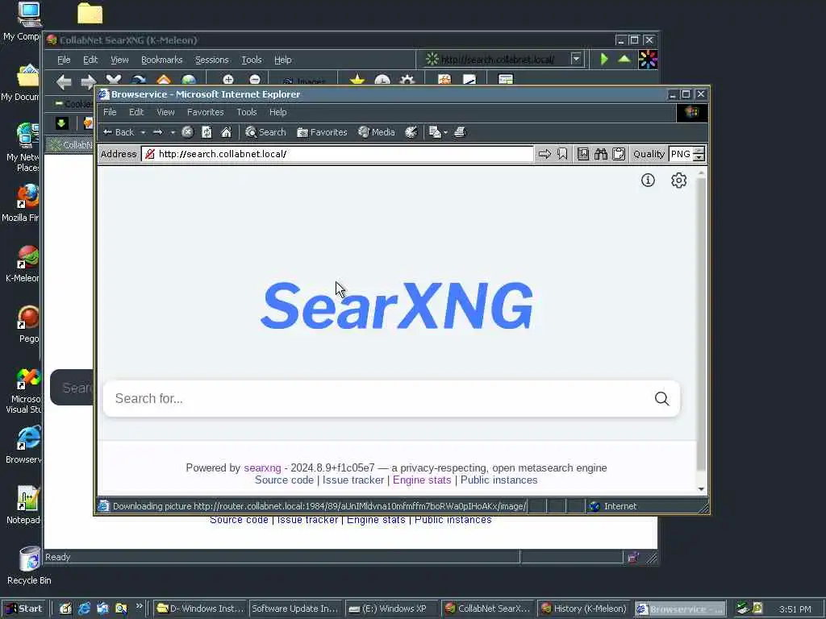
Task: Expand Edit-page dropdown arrow in IE toolbar
Action: tap(445, 133)
